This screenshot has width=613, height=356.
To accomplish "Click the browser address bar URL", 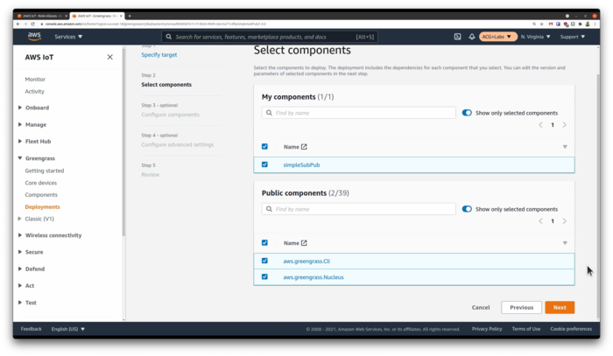I will [156, 24].
